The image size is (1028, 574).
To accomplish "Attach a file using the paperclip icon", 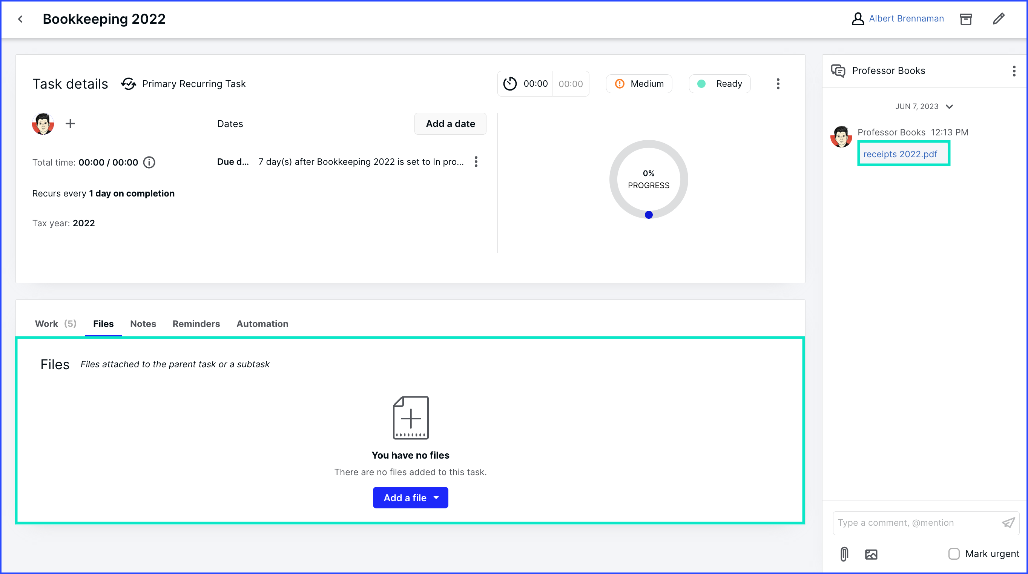I will click(844, 554).
